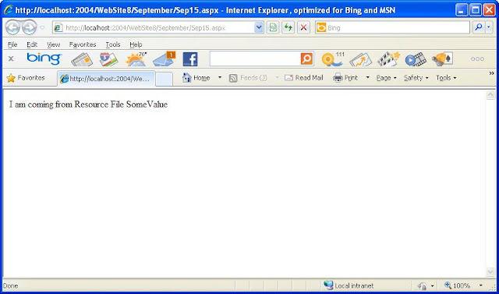This screenshot has height=294, width=499.
Task: Click the Forward navigation button
Action: tap(30, 27)
